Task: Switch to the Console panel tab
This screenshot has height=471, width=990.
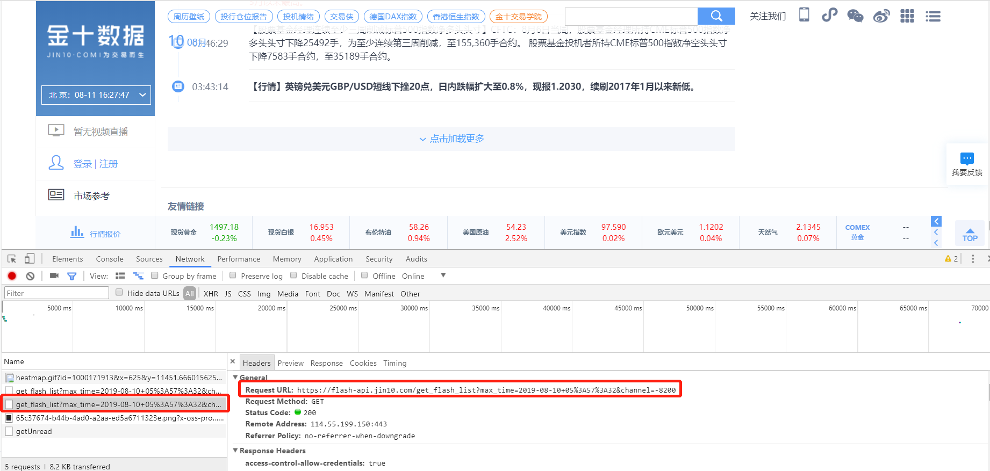Action: tap(110, 259)
